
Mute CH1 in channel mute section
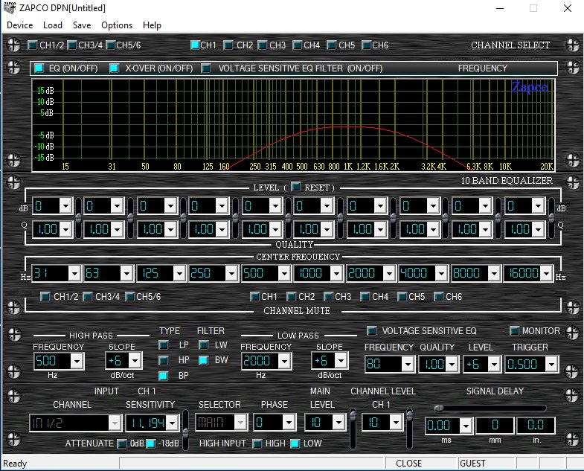pos(254,297)
